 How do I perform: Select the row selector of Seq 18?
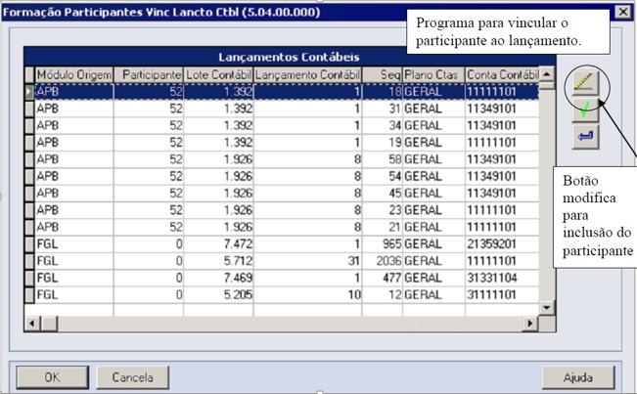tap(29, 92)
